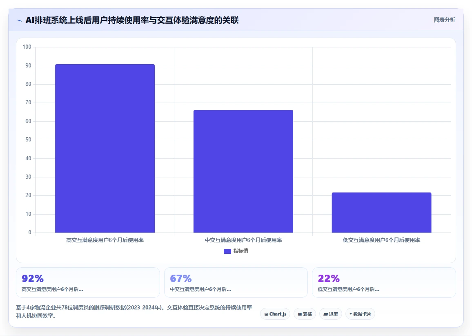Click the 100 y-axis value

click(27, 47)
